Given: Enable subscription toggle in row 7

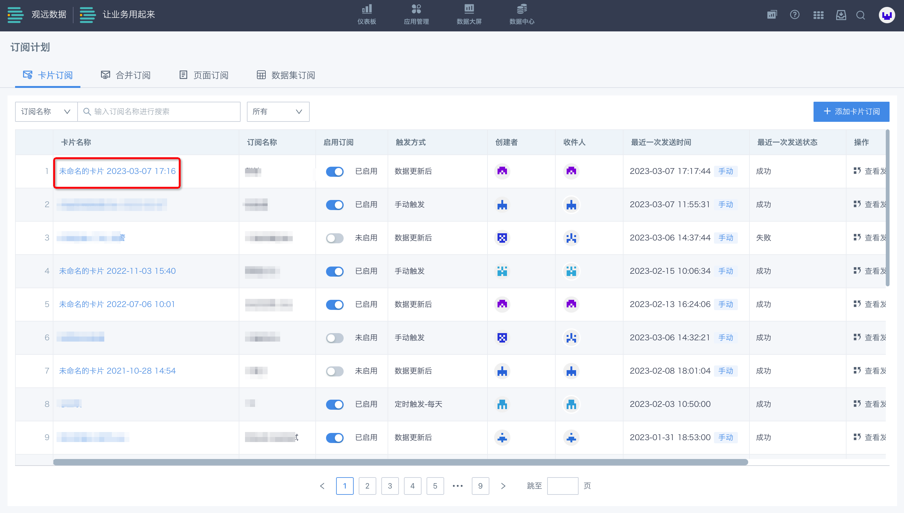Looking at the screenshot, I should click(x=335, y=371).
